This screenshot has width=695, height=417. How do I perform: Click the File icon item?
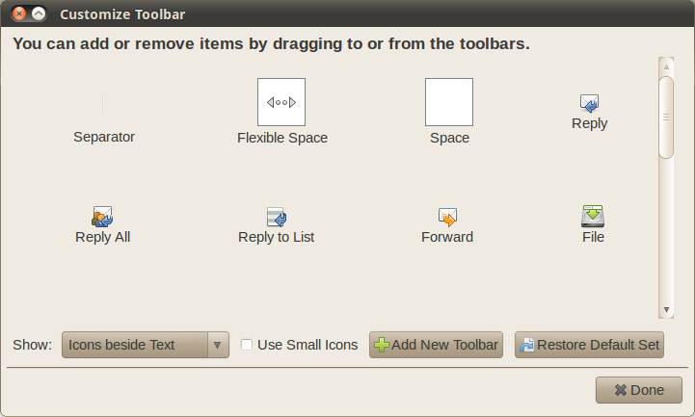pos(593,217)
